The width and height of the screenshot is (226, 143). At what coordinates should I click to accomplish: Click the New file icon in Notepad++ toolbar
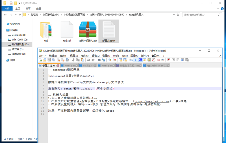(x=40, y=60)
